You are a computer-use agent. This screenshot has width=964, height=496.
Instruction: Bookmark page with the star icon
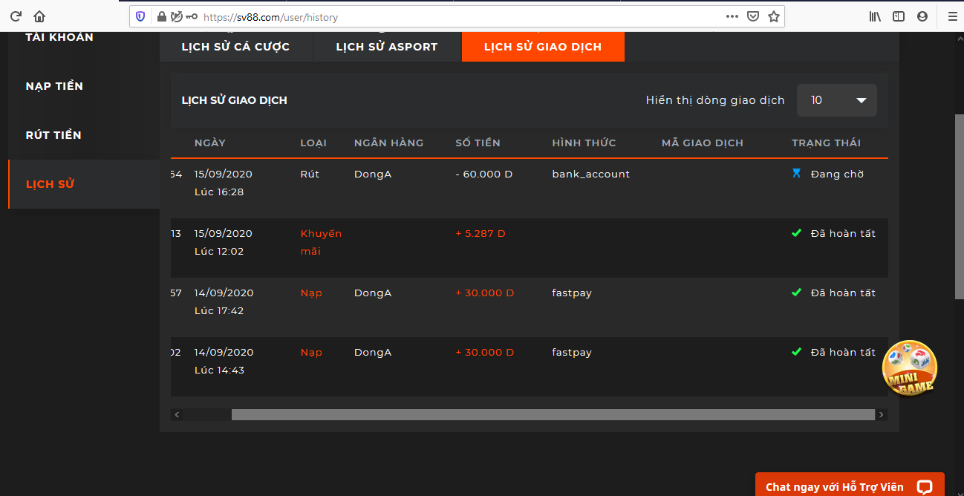[773, 16]
